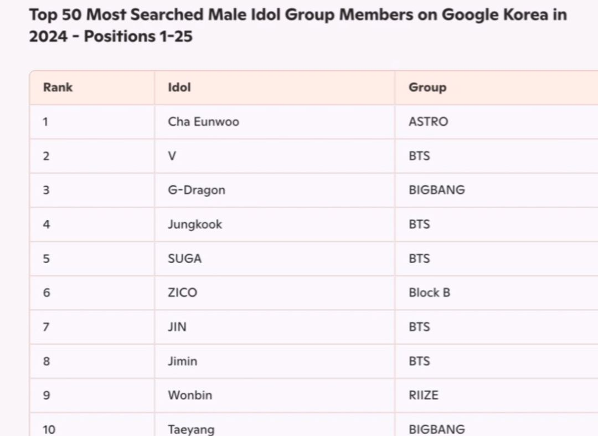Screen dimensions: 598x436
Task: Click the Group column header
Action: pyautogui.click(x=427, y=88)
